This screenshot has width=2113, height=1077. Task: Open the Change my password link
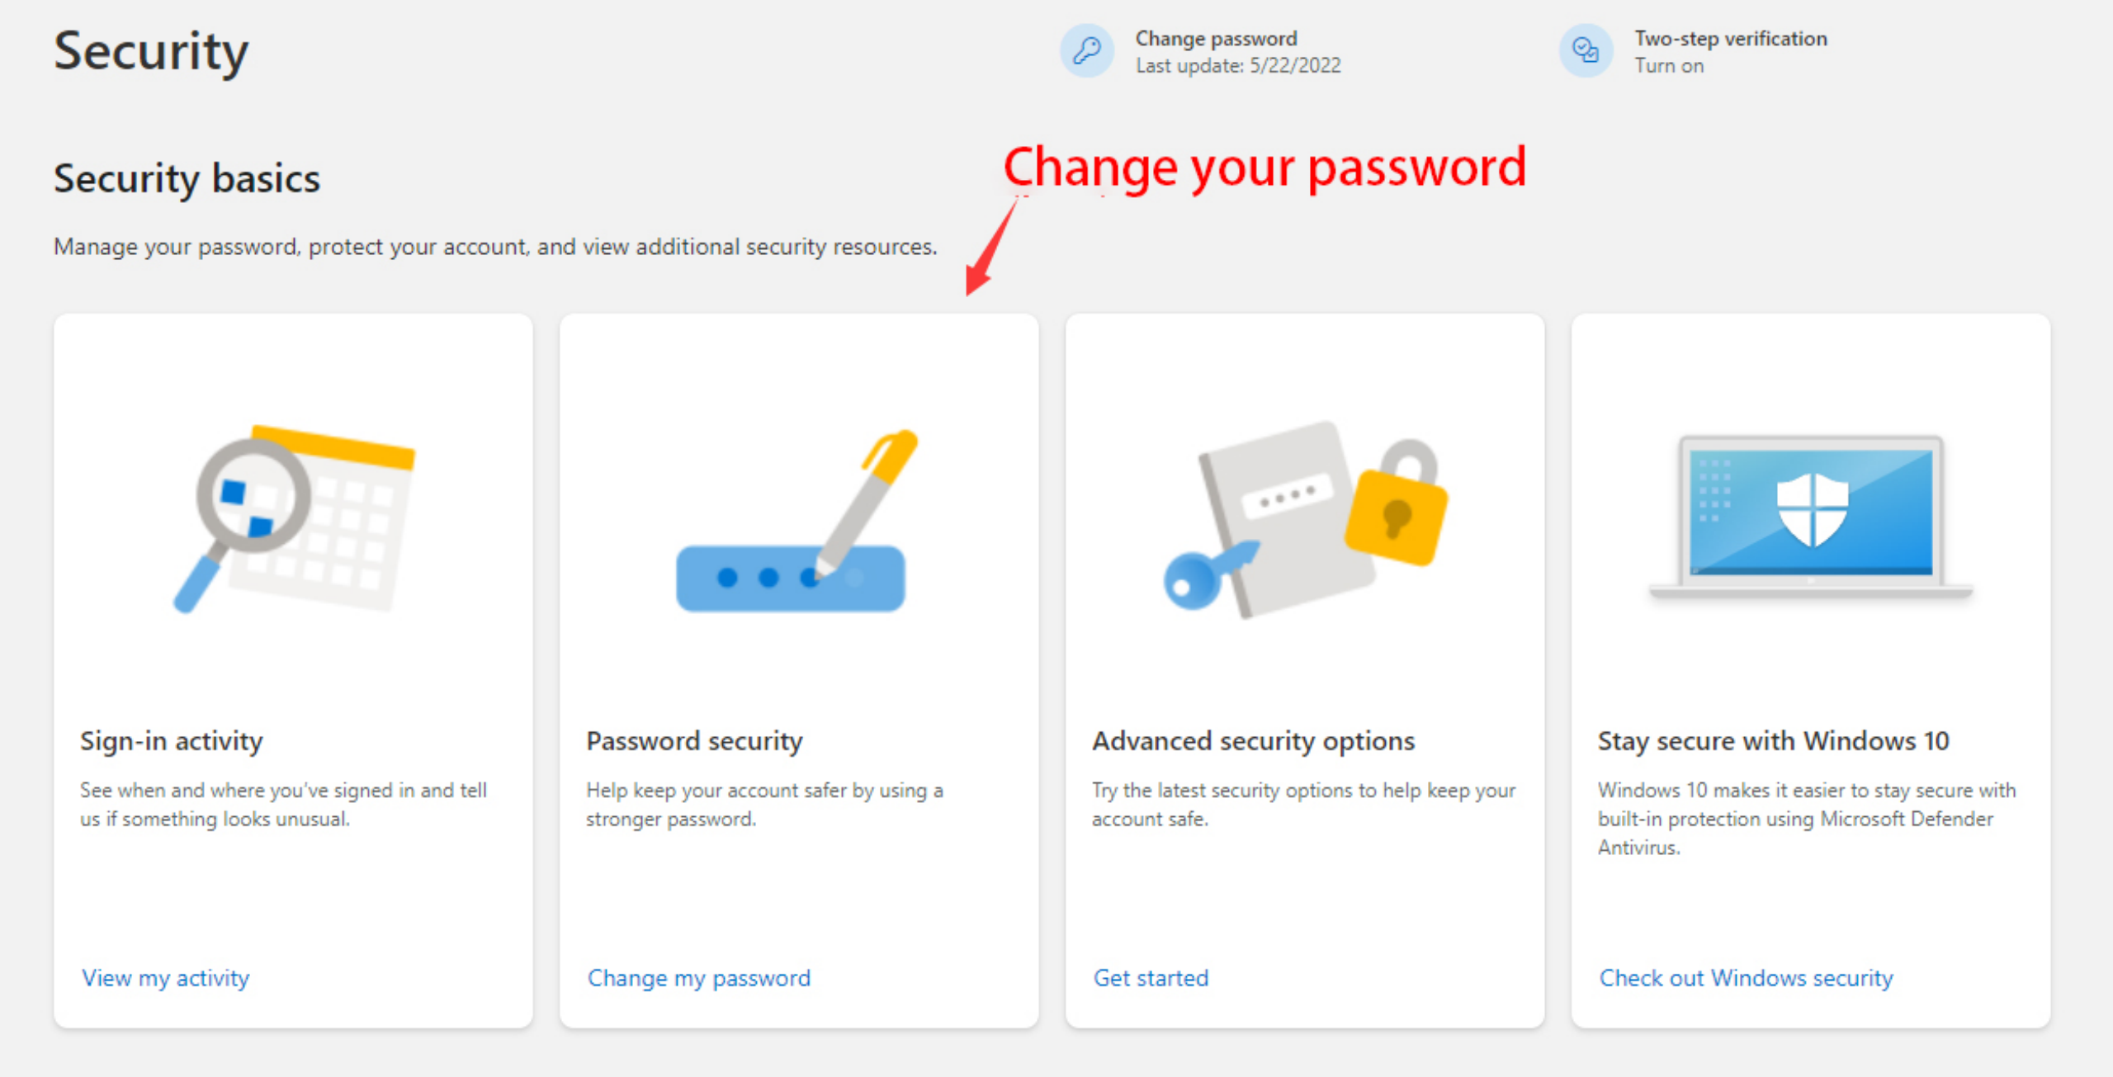698,978
